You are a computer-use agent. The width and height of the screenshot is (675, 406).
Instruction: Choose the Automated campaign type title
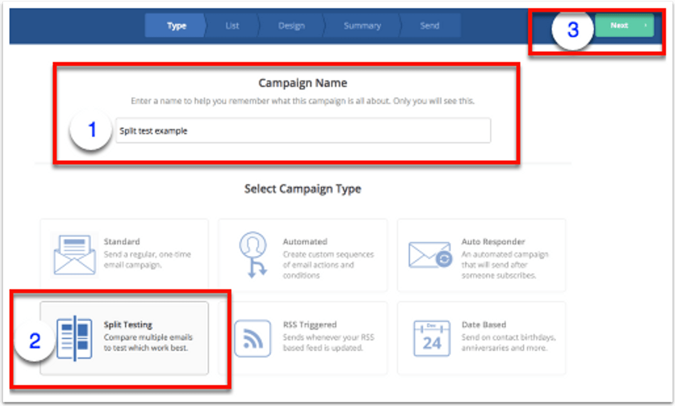305,242
